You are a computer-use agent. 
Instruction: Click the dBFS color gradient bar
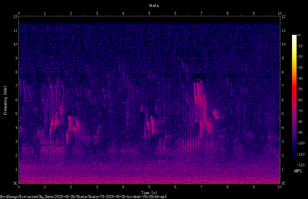(294, 100)
